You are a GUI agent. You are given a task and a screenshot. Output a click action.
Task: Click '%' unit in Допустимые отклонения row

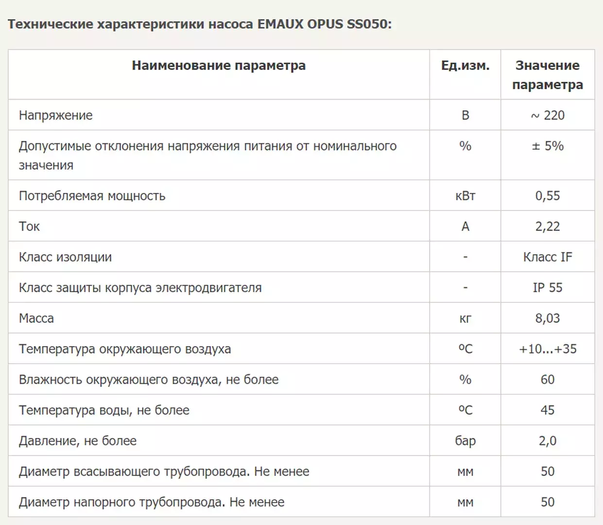click(x=465, y=146)
